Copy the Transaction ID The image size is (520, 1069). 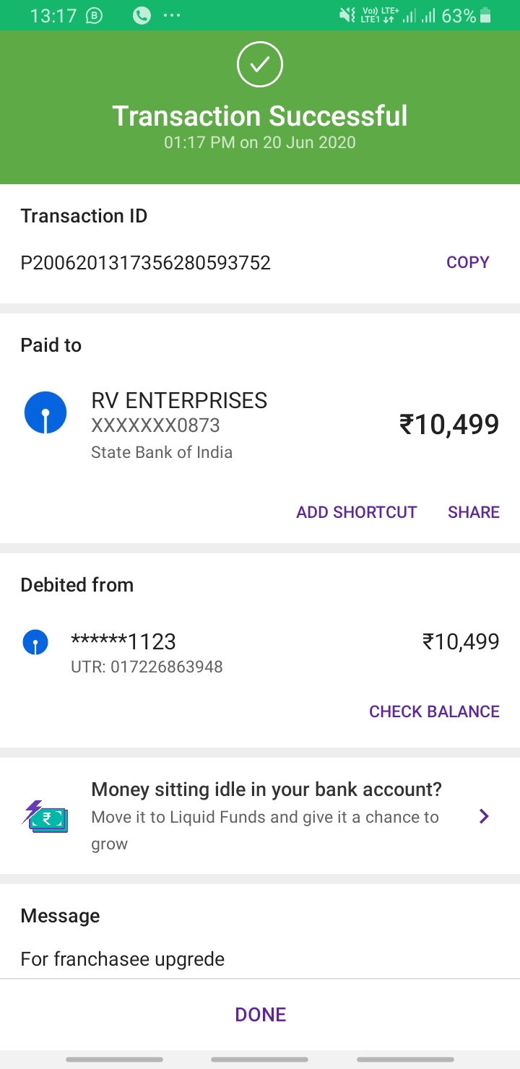pos(467,262)
